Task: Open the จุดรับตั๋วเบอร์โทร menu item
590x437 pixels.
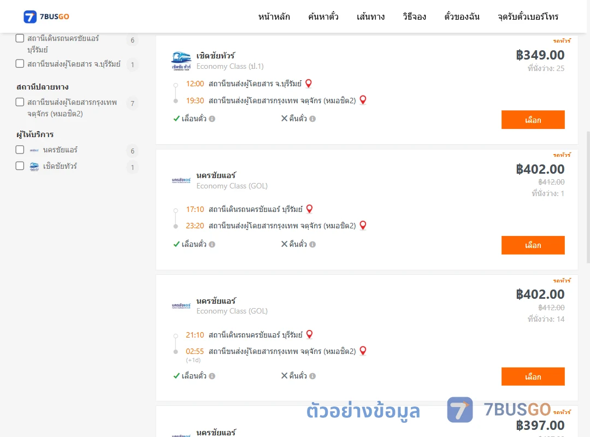Action: coord(528,16)
